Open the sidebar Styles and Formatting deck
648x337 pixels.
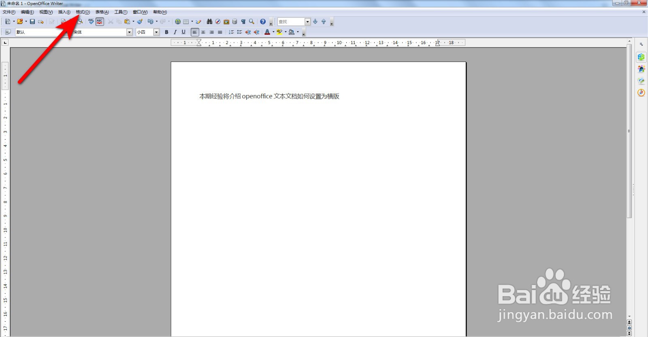tap(641, 69)
